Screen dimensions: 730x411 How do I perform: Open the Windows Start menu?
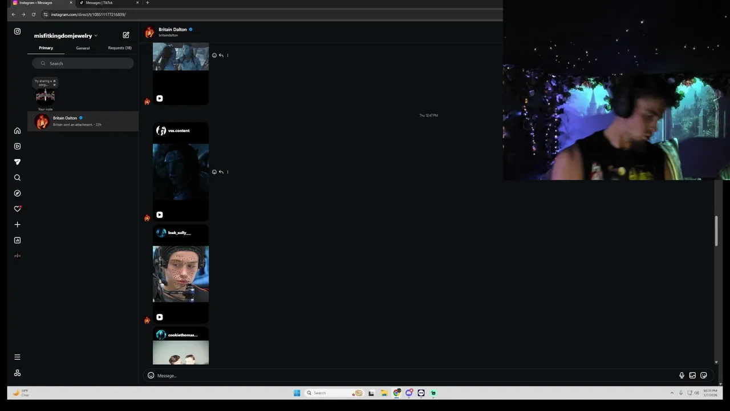click(297, 393)
